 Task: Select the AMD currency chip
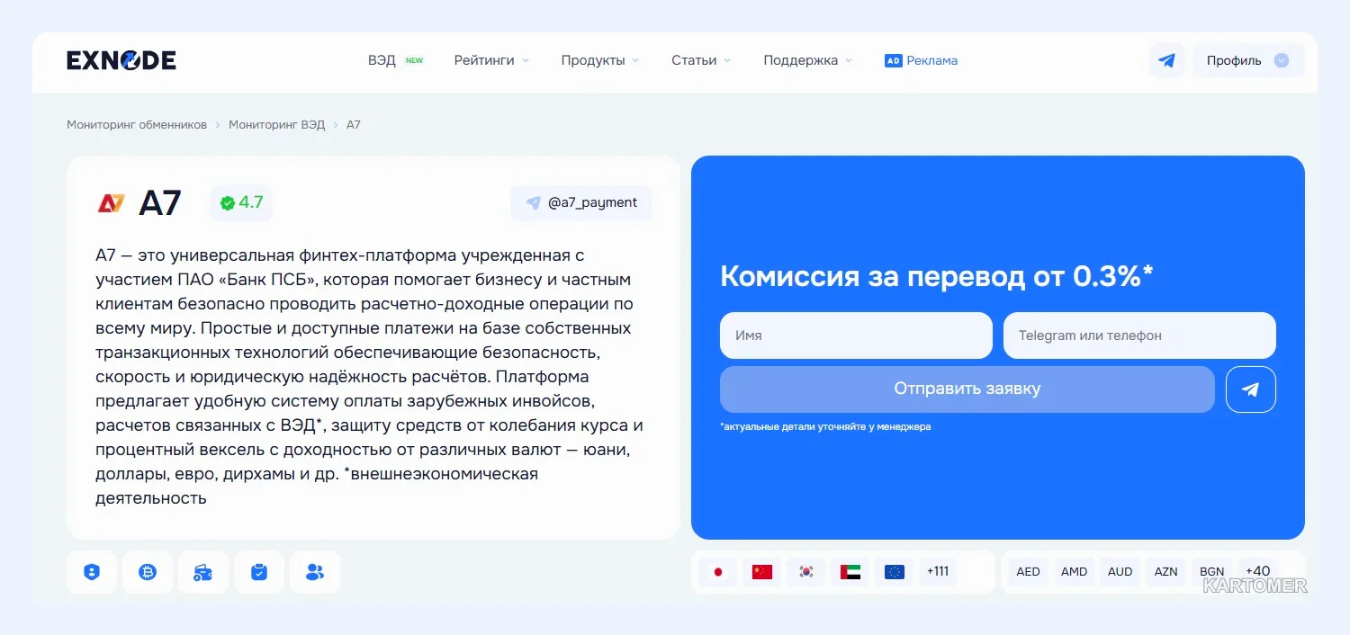coord(1074,572)
